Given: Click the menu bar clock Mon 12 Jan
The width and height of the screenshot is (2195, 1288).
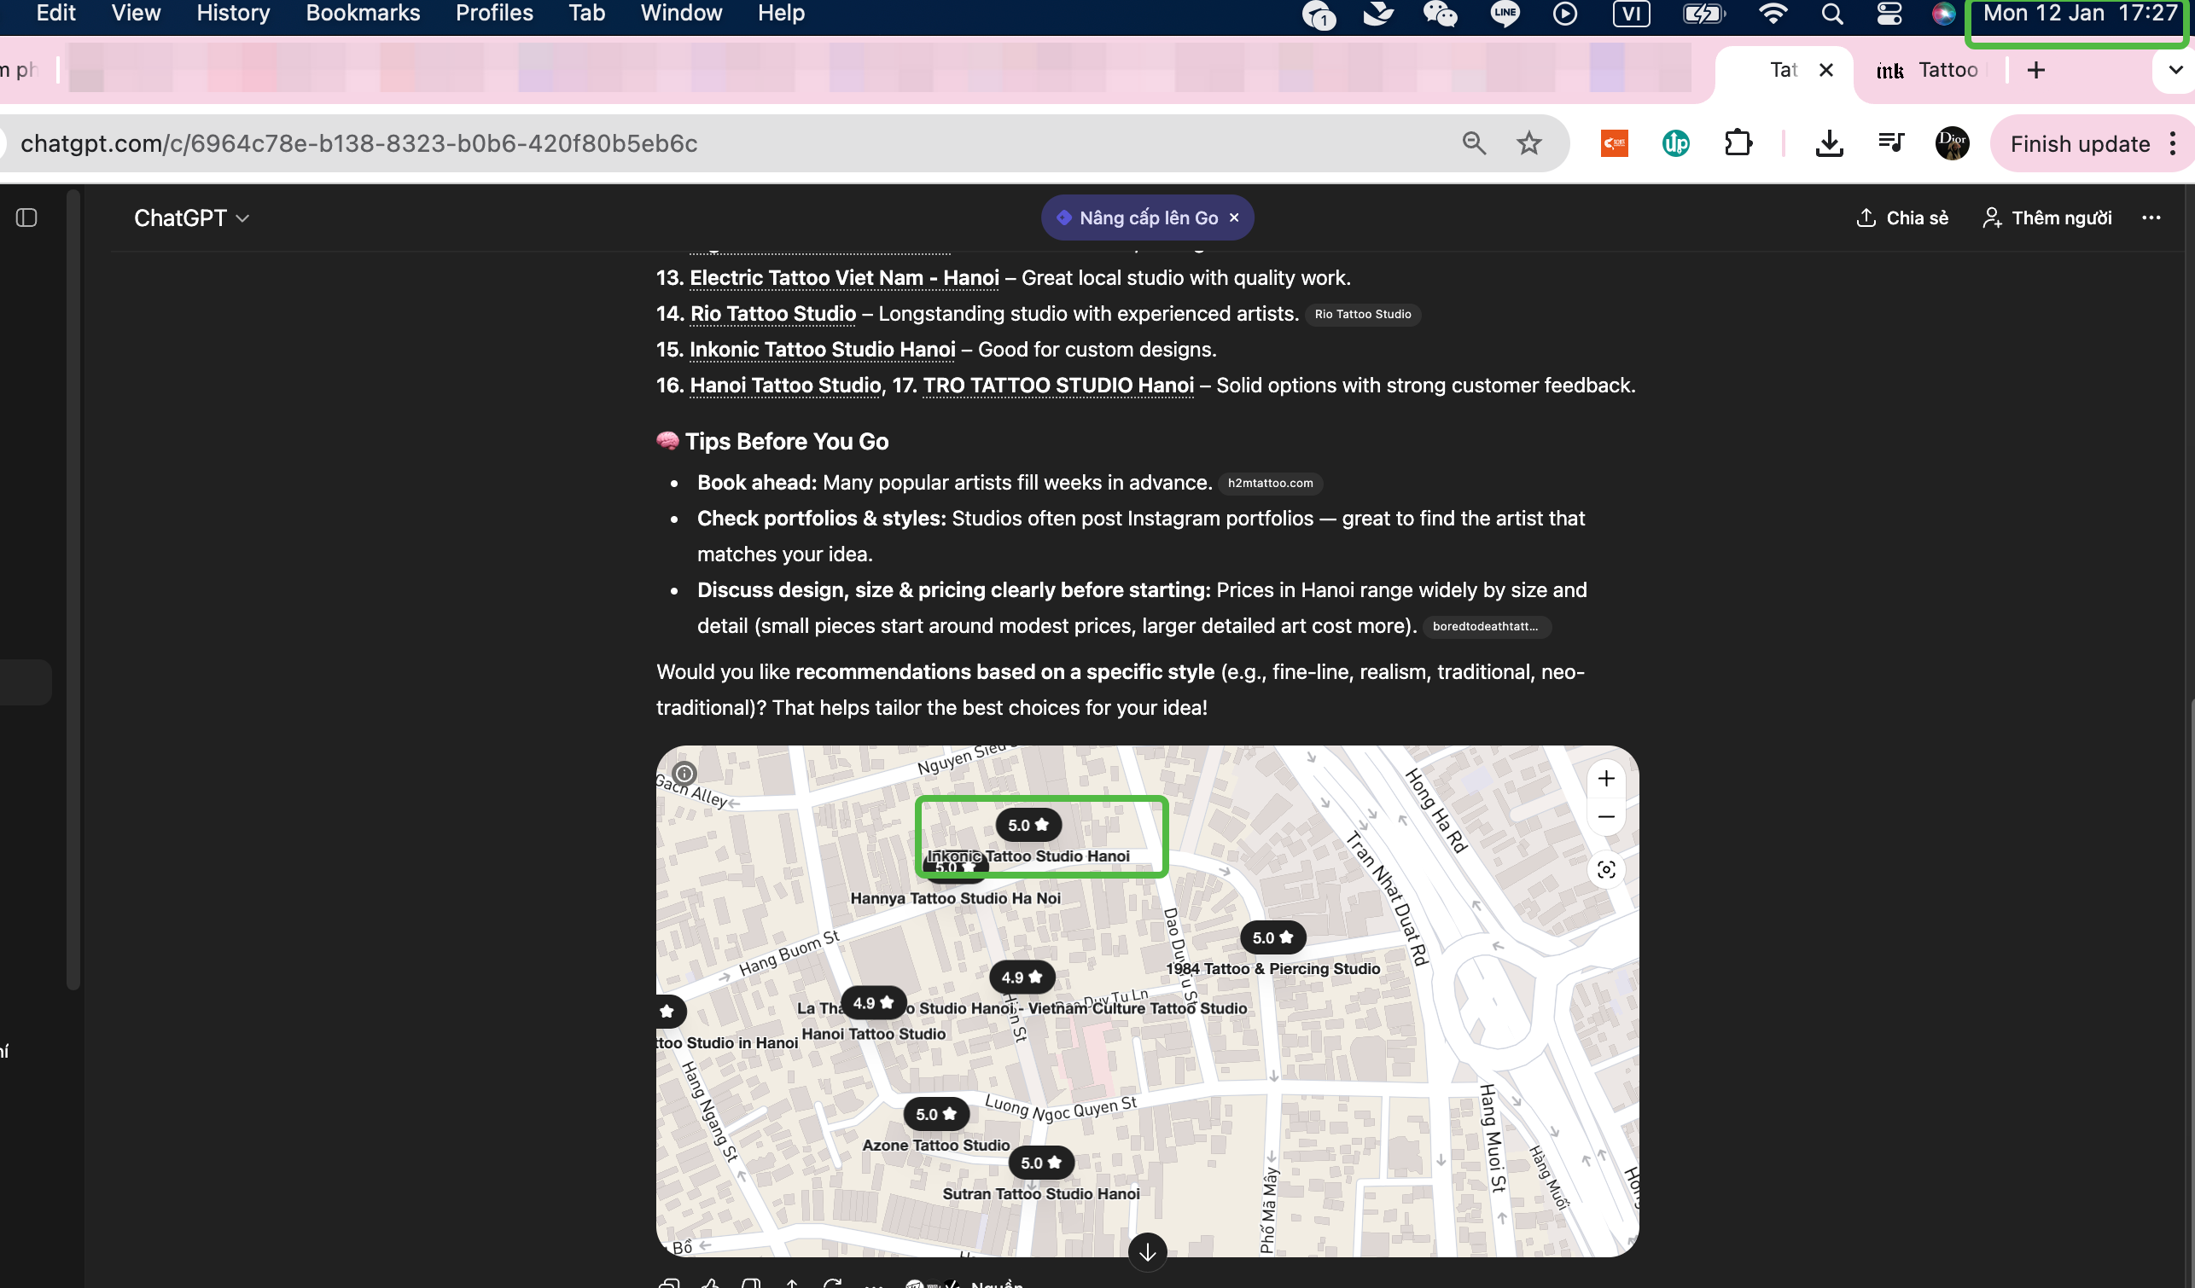Looking at the screenshot, I should (x=2080, y=13).
